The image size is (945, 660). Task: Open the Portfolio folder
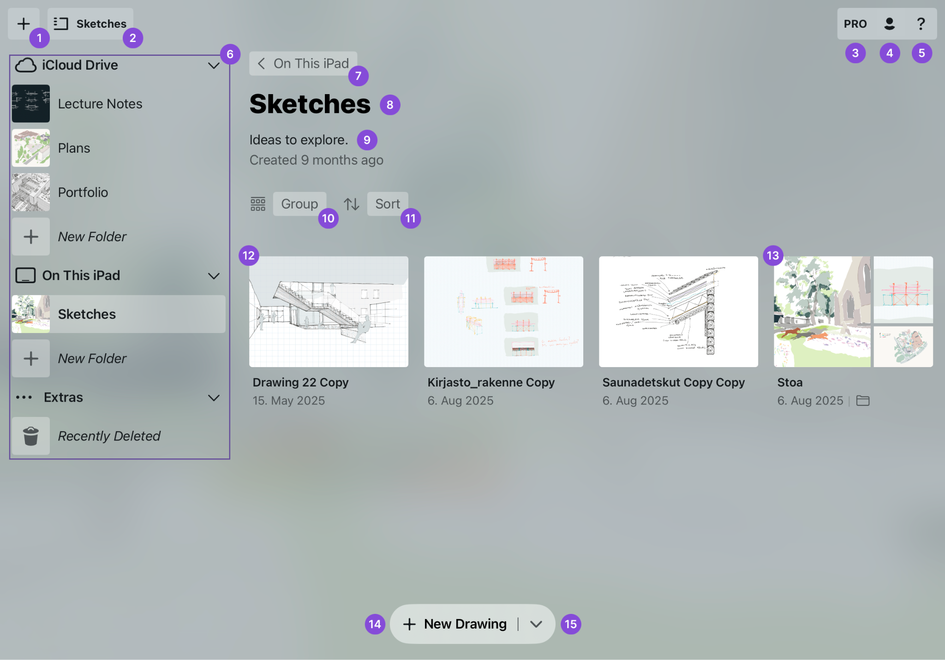[x=119, y=192]
